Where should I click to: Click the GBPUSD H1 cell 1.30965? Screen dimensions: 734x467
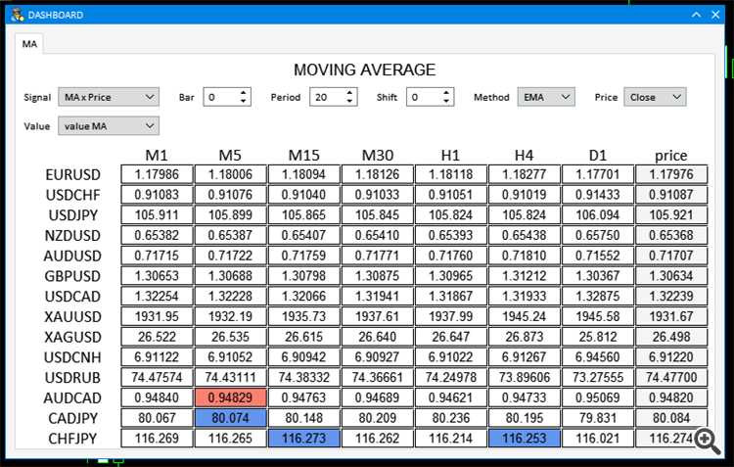(451, 276)
